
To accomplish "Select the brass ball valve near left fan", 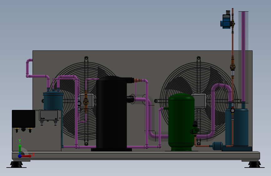I will [x=86, y=101].
